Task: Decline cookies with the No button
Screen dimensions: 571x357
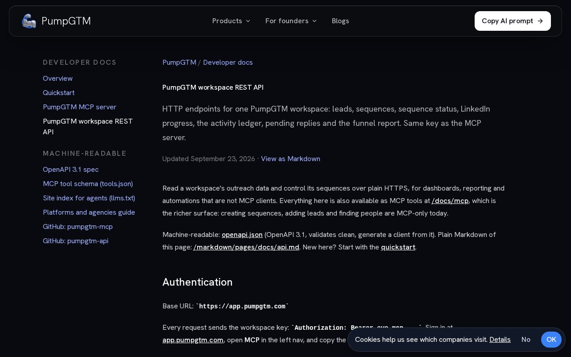Action: tap(526, 340)
